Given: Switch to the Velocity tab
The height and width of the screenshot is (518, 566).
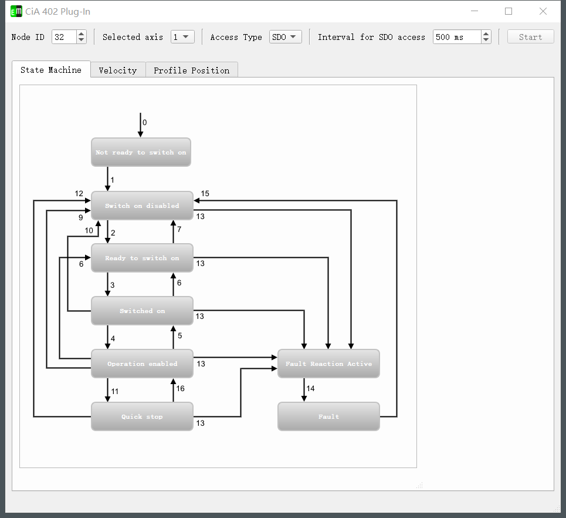Looking at the screenshot, I should click(118, 70).
